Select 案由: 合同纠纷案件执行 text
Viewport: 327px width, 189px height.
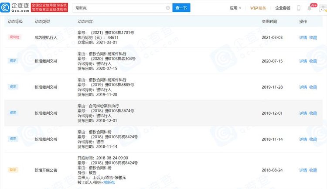98,106
